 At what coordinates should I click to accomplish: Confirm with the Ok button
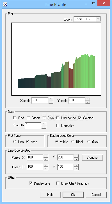click(x=73, y=195)
